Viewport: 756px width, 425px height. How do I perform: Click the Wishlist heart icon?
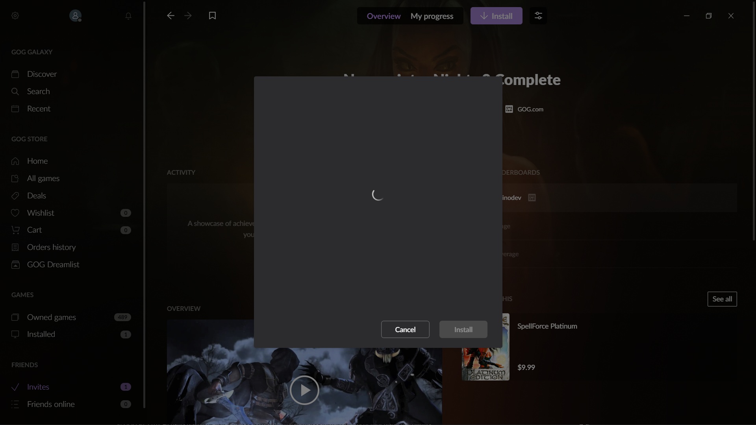[15, 213]
